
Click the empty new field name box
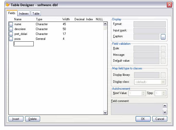click(x=24, y=44)
